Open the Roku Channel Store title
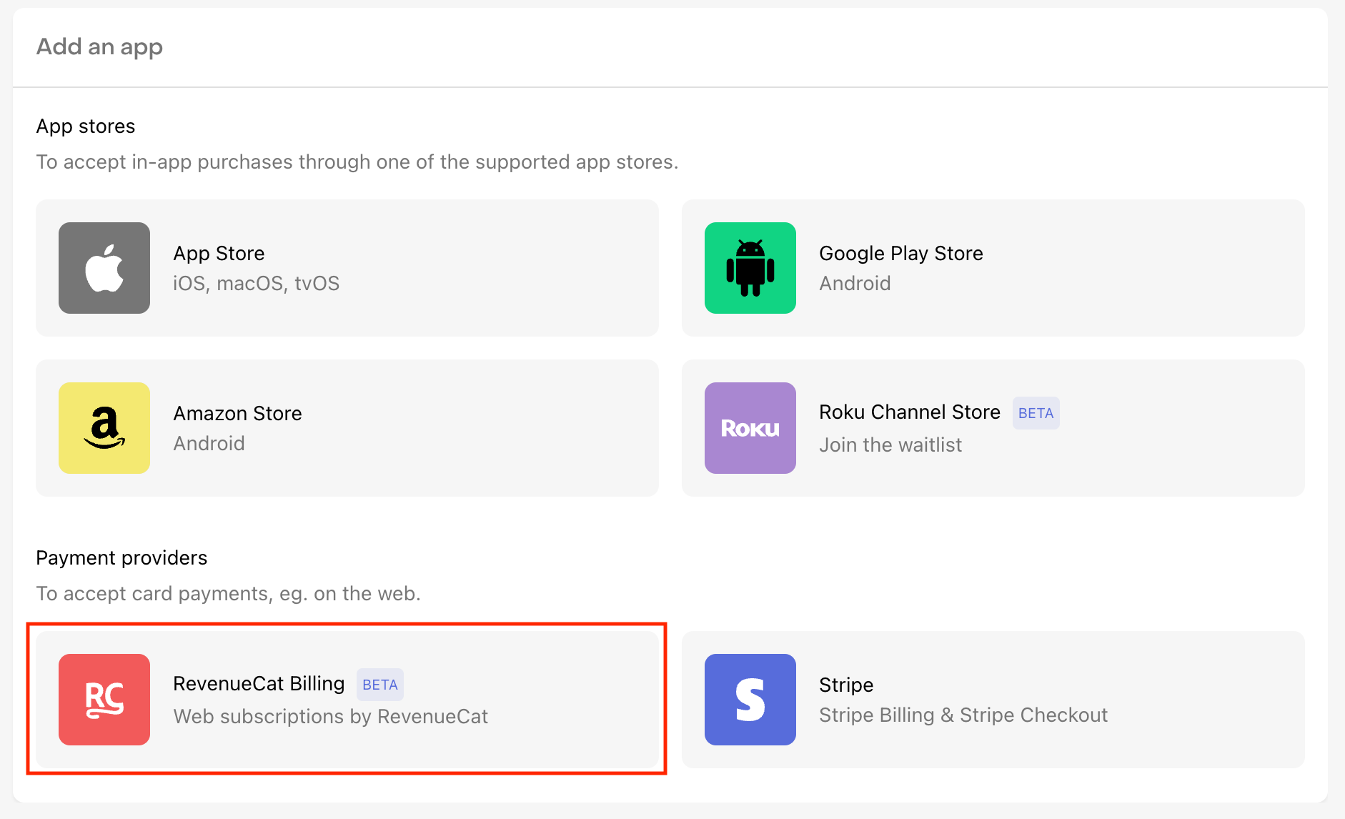 coord(910,412)
